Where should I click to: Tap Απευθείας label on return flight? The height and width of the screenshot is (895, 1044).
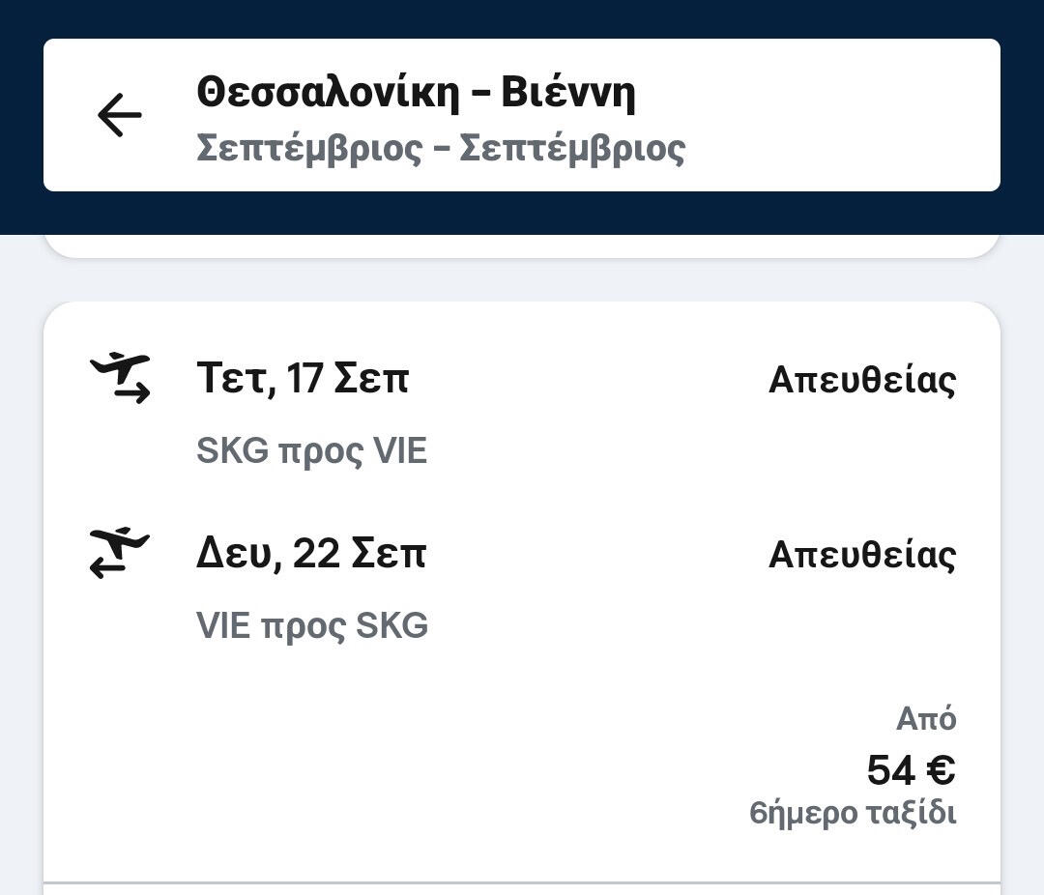click(x=861, y=555)
